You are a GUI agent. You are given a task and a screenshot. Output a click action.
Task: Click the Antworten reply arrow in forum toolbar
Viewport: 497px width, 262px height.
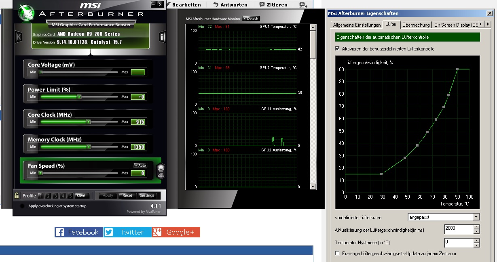coord(216,5)
